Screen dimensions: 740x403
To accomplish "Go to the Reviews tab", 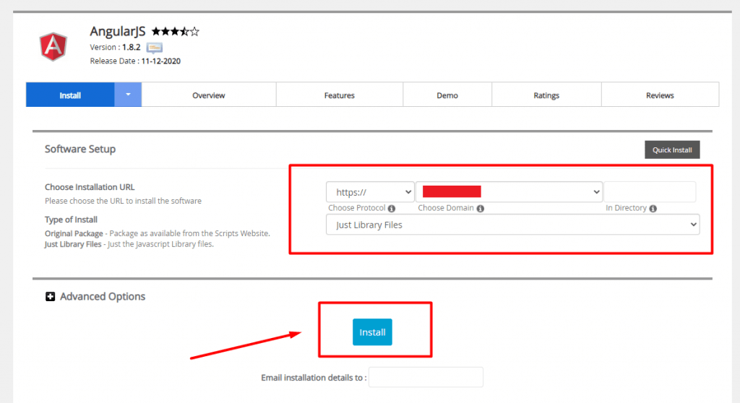I will pos(660,95).
